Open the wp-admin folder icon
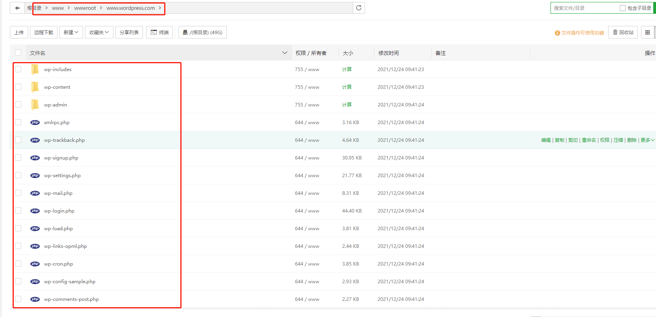 click(35, 104)
